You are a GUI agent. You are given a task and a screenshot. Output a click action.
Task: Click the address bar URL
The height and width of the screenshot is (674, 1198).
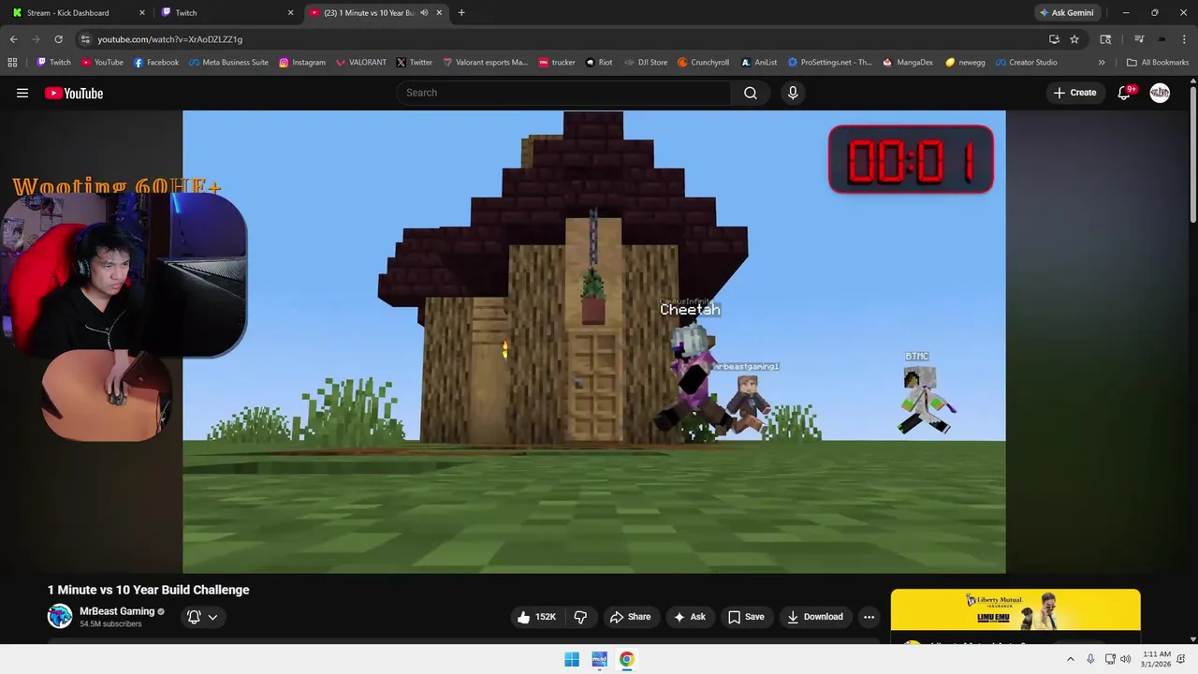169,39
